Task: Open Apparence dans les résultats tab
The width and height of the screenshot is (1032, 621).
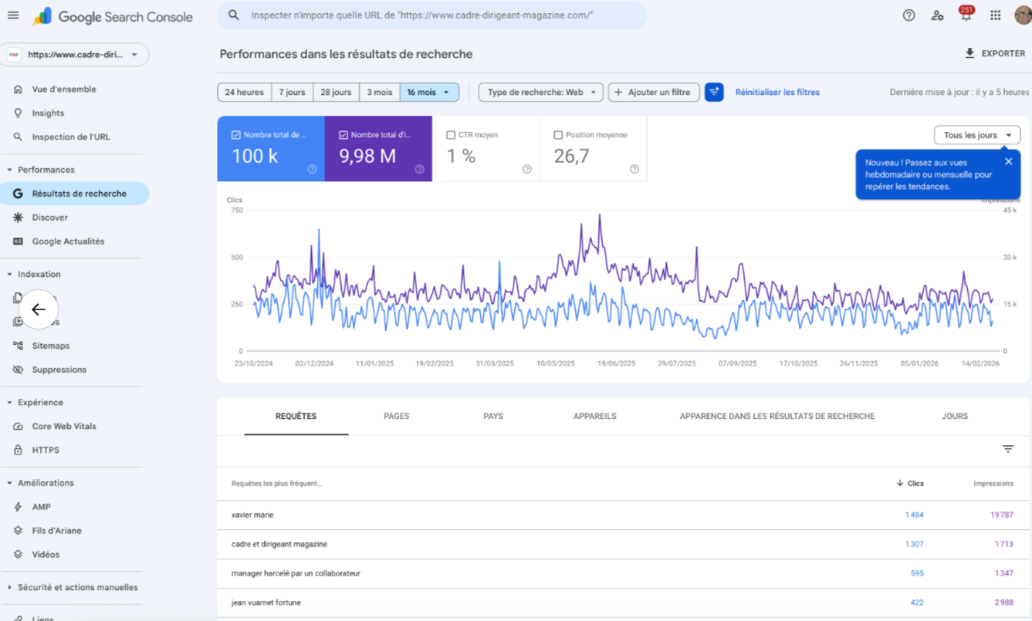Action: tap(777, 416)
